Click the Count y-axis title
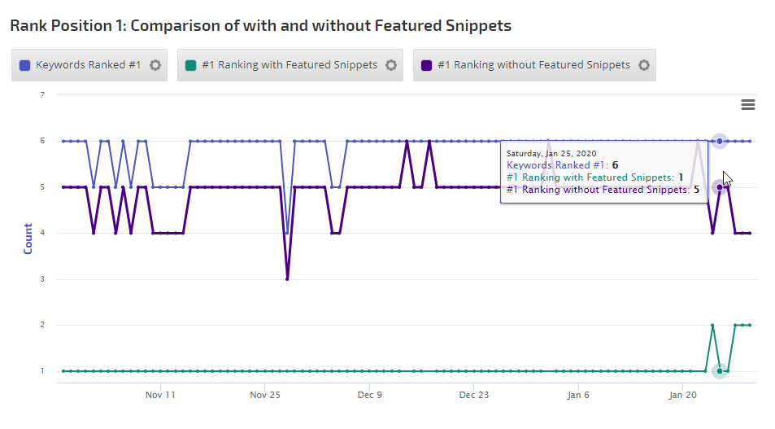 pos(28,239)
